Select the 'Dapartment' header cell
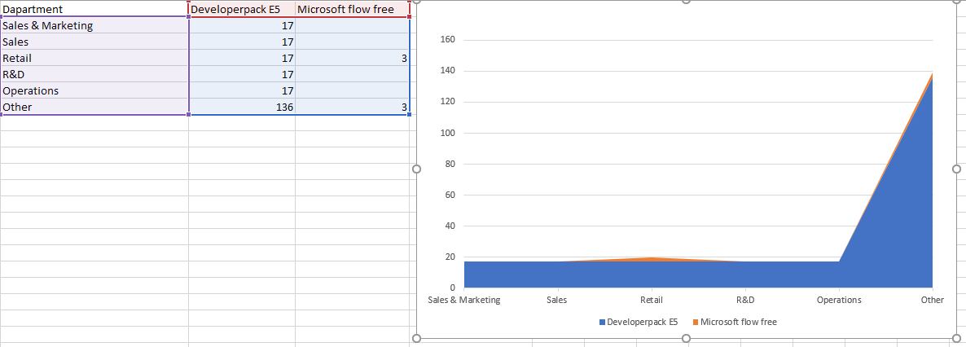 (94, 9)
